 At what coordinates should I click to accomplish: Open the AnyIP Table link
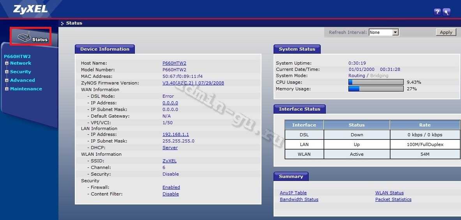click(x=293, y=193)
